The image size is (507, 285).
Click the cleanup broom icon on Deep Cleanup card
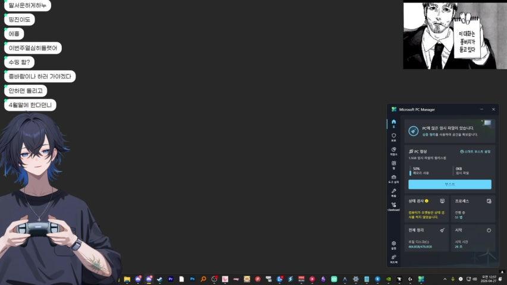click(x=442, y=230)
